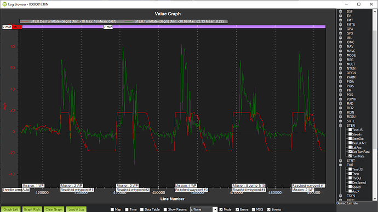The width and height of the screenshot is (378, 212).
Task: Enable the STER LatAcc checkbox
Action: pos(350,148)
